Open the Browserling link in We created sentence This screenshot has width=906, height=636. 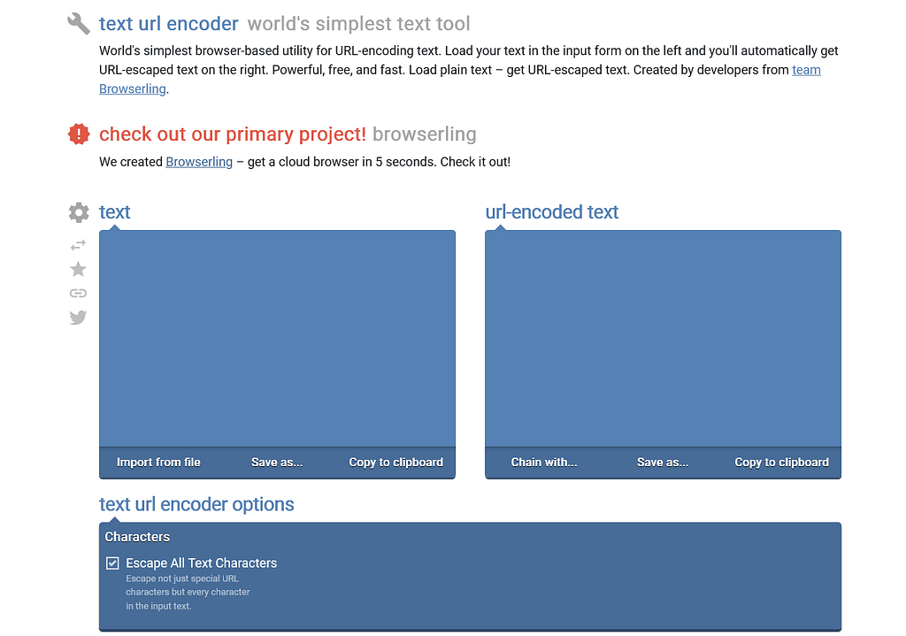pyautogui.click(x=199, y=162)
